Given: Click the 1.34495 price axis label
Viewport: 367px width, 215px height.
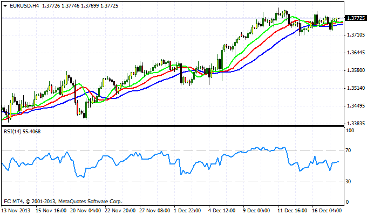Looking at the screenshot, I should pyautogui.click(x=356, y=106).
